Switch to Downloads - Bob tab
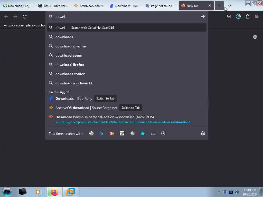 pyautogui.click(x=125, y=6)
